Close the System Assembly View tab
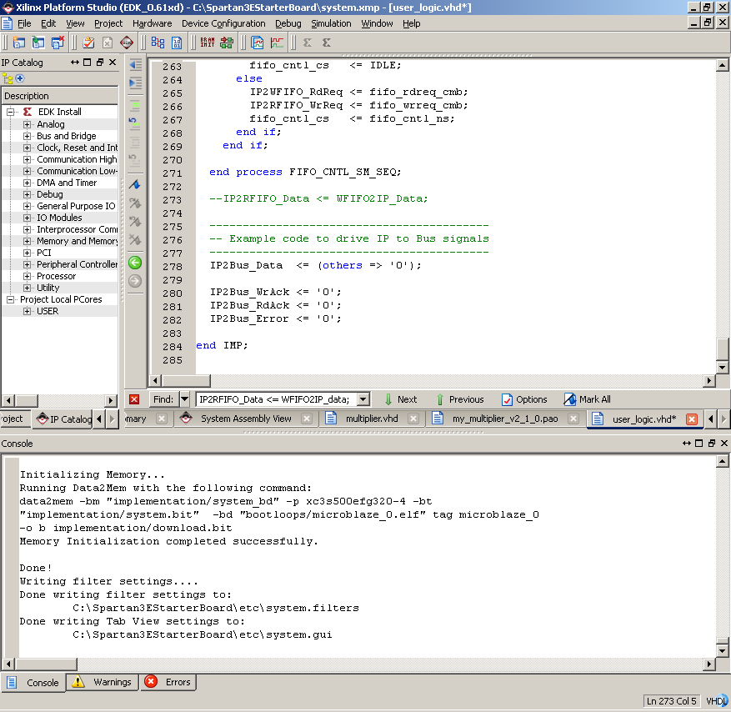Screen dimensions: 731x712 click(x=307, y=419)
